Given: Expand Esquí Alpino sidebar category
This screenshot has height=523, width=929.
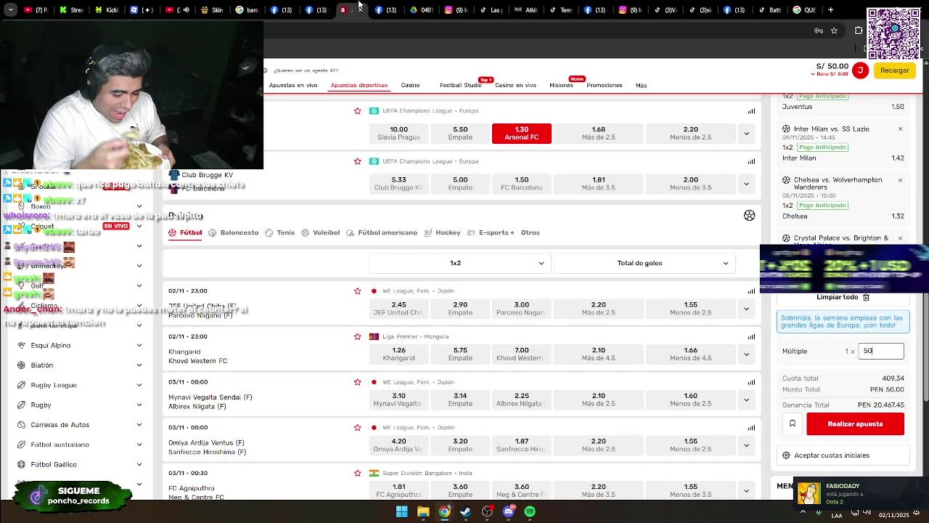Looking at the screenshot, I should [x=139, y=346].
